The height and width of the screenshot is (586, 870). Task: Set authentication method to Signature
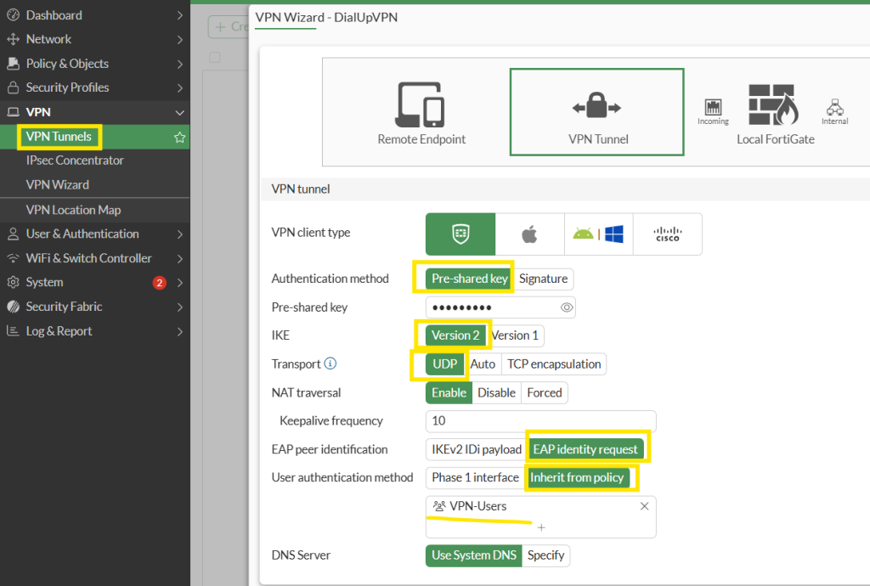coord(543,279)
